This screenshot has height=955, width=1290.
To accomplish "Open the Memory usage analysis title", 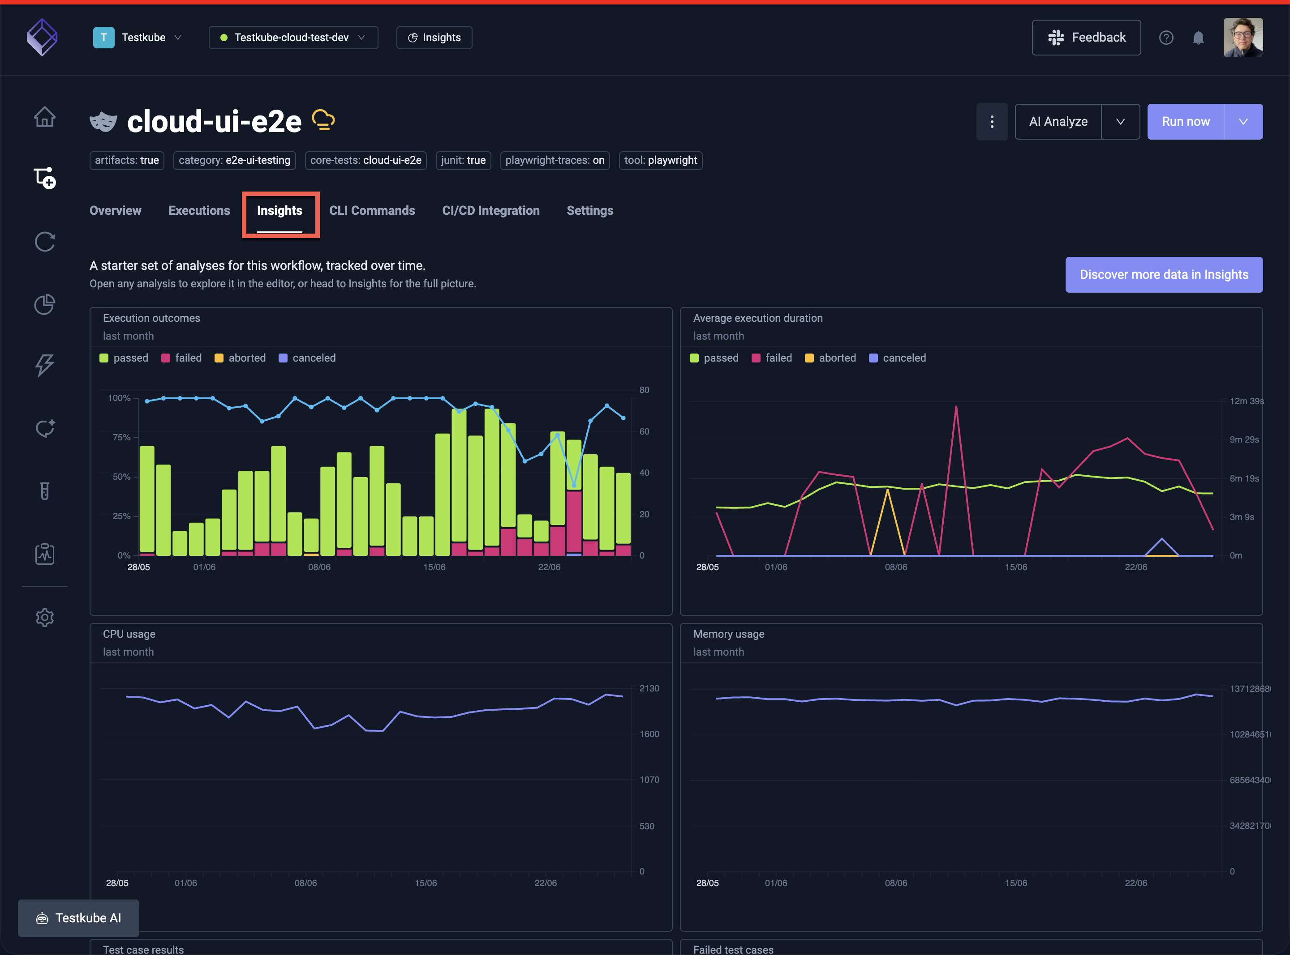I will (729, 634).
